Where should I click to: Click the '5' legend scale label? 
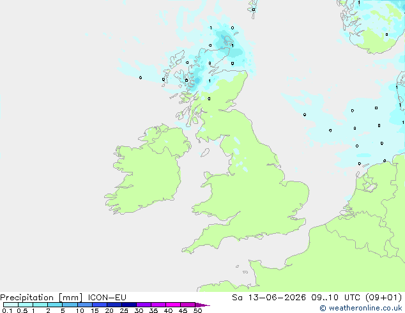(63, 310)
